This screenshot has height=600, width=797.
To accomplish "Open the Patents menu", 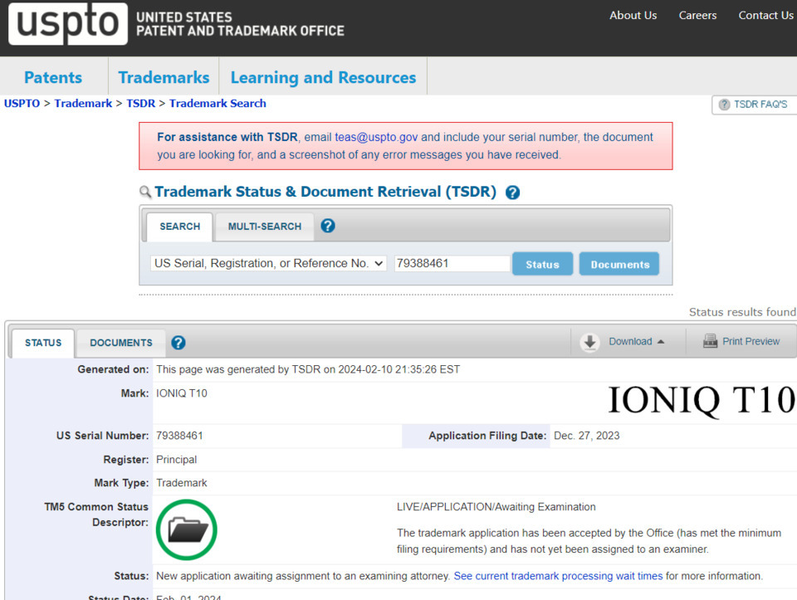I will pyautogui.click(x=53, y=77).
